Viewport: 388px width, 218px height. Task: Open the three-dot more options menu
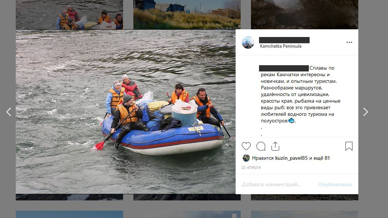(349, 42)
